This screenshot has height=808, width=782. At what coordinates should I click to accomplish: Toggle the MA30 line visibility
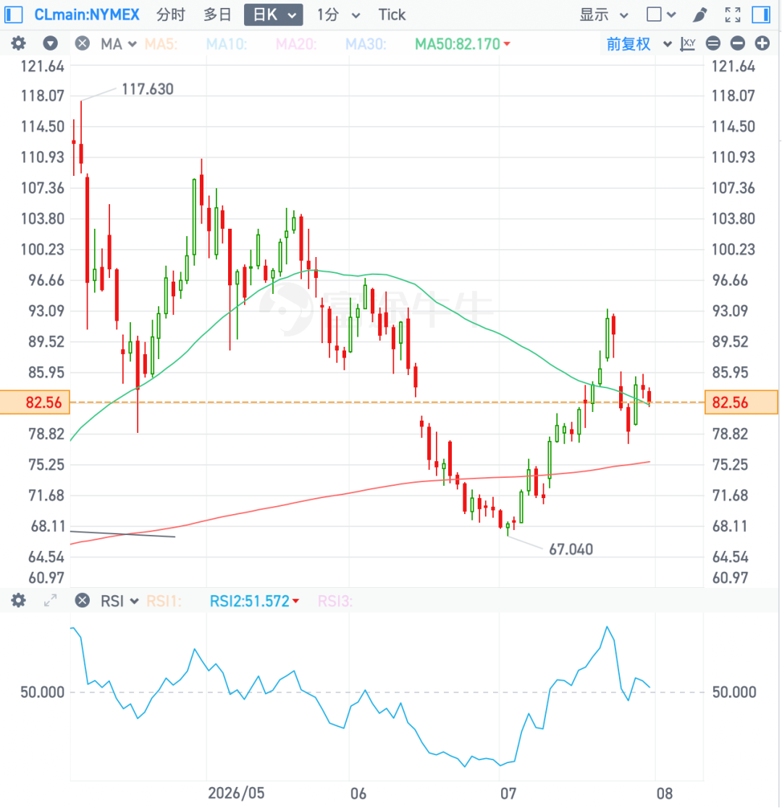pos(366,43)
